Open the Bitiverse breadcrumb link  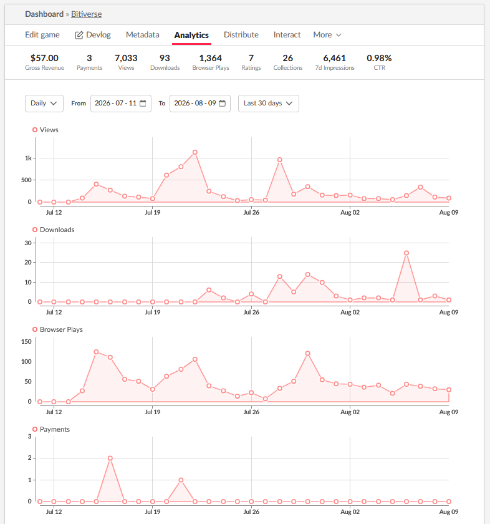pos(87,14)
